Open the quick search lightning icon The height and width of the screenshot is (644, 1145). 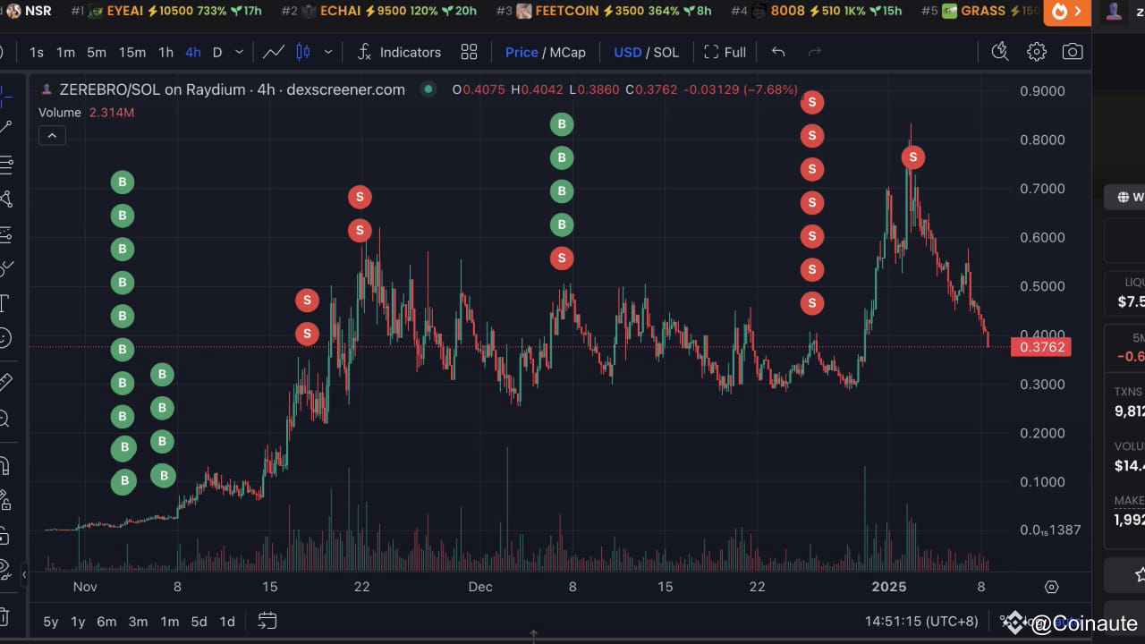1000,52
